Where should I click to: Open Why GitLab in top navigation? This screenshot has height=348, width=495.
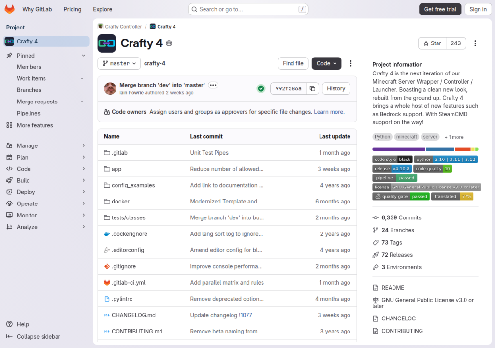pyautogui.click(x=37, y=9)
